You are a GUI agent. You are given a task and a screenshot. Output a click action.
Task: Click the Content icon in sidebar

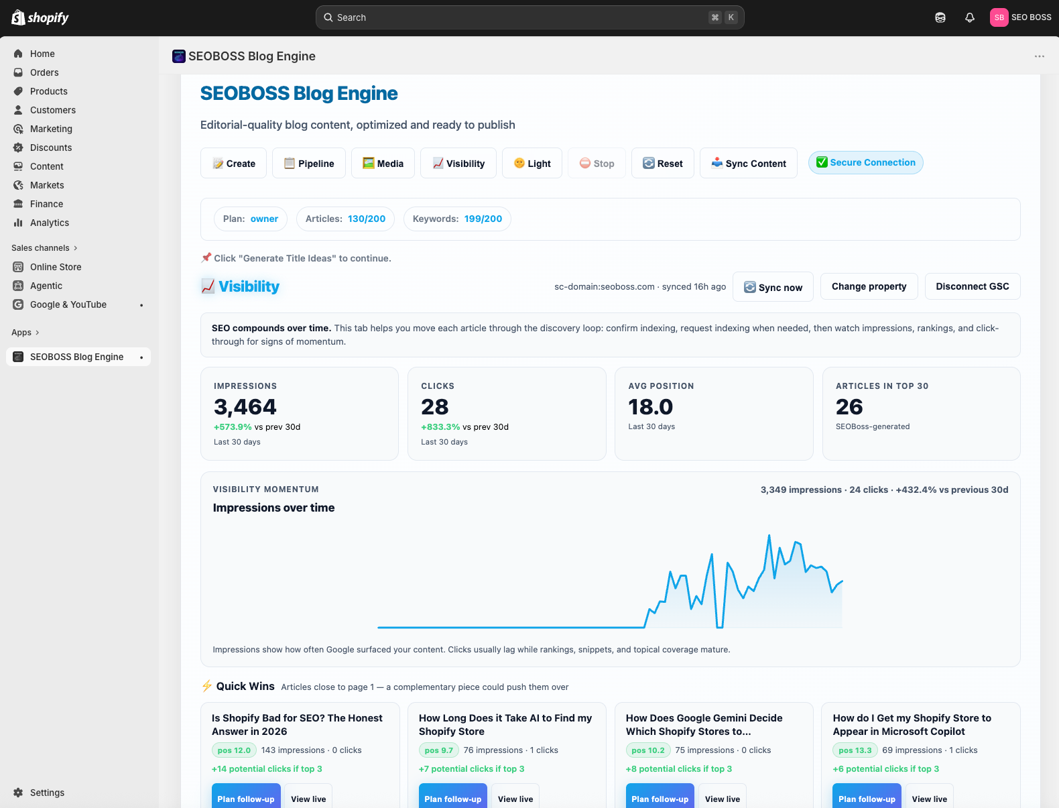(18, 166)
